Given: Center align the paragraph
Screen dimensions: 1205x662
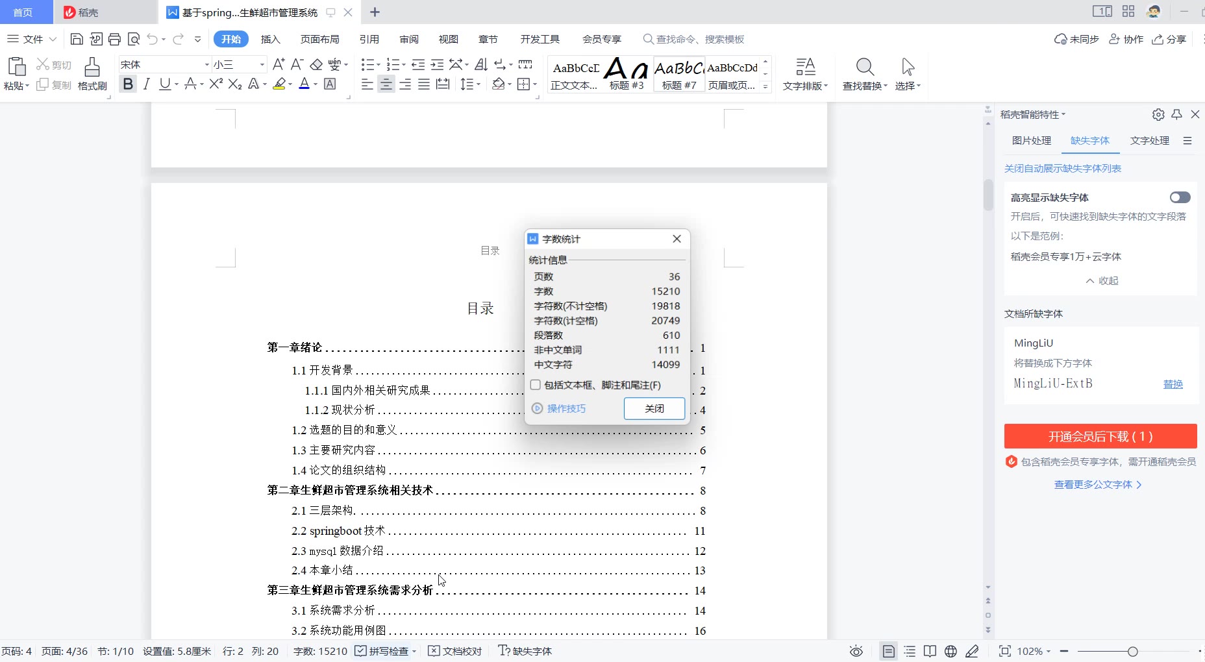Looking at the screenshot, I should (x=386, y=84).
